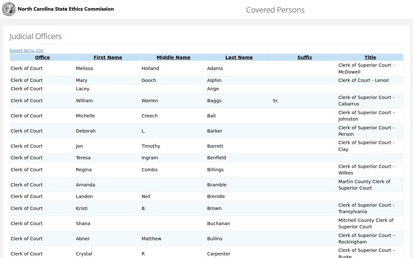Click first name 'Lacey'

tap(83, 89)
